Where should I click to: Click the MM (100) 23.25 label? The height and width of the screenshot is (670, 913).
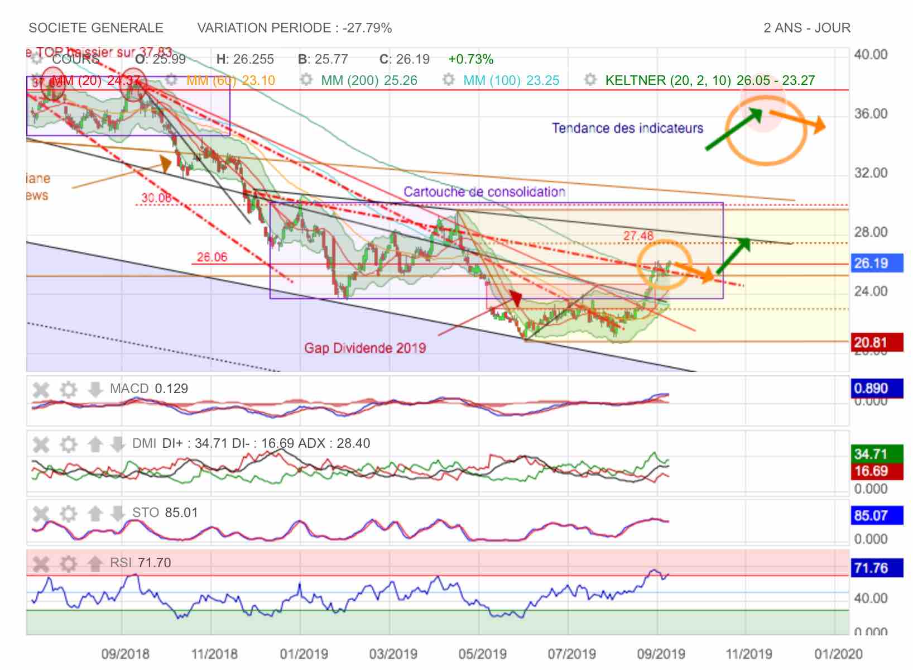tap(511, 80)
